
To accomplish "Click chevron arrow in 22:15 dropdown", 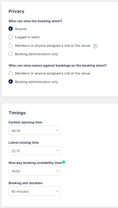I will 57,151.
